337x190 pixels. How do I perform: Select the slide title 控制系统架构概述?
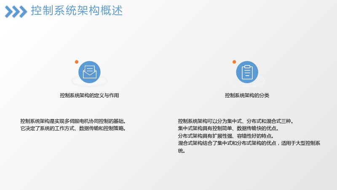click(77, 11)
